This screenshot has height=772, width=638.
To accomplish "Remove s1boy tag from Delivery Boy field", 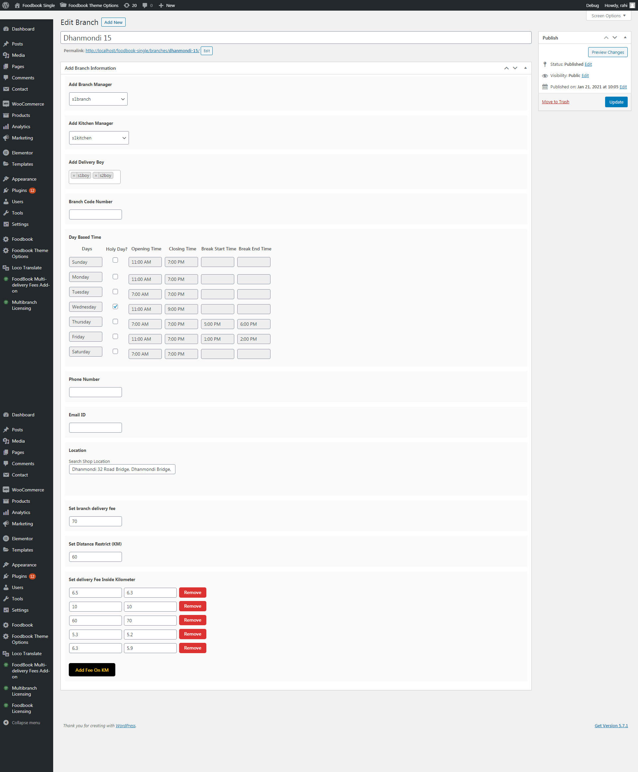I will coord(74,176).
